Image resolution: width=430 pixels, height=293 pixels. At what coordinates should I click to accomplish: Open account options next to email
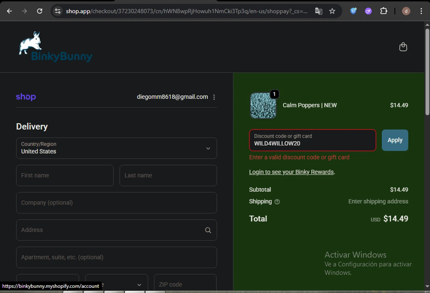coord(214,97)
